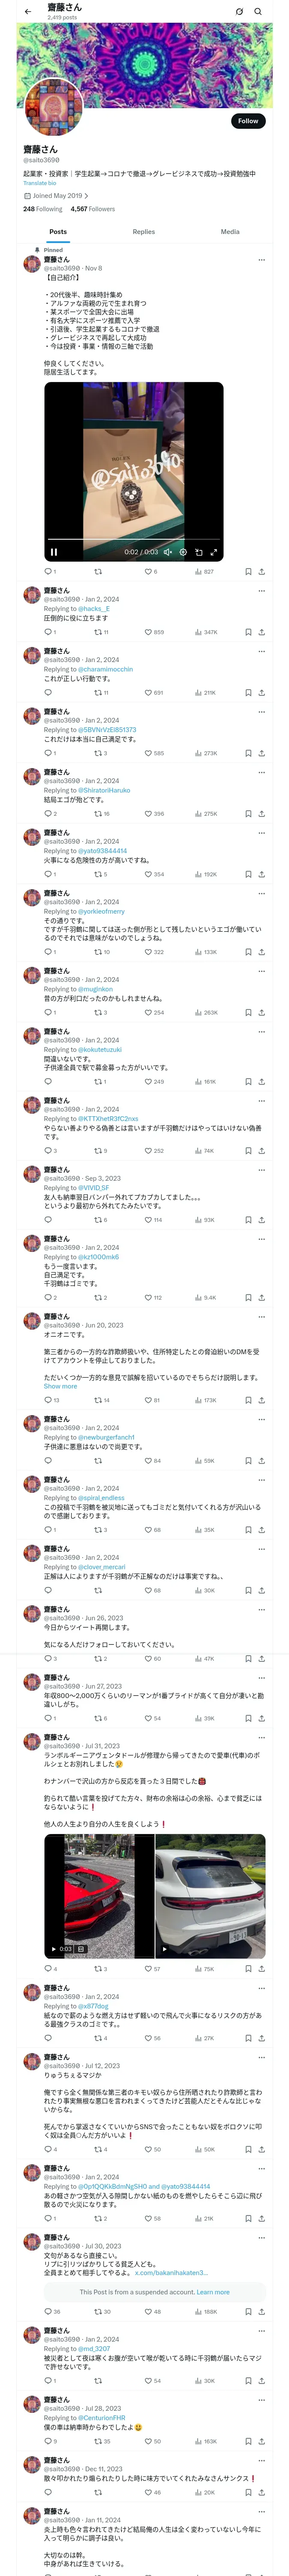Enter fullscreen on the watch video
Image resolution: width=289 pixels, height=2576 pixels.
[213, 552]
